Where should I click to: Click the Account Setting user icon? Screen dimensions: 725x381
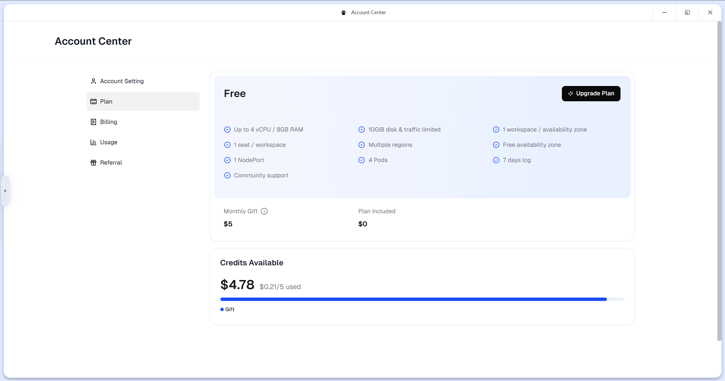click(93, 81)
